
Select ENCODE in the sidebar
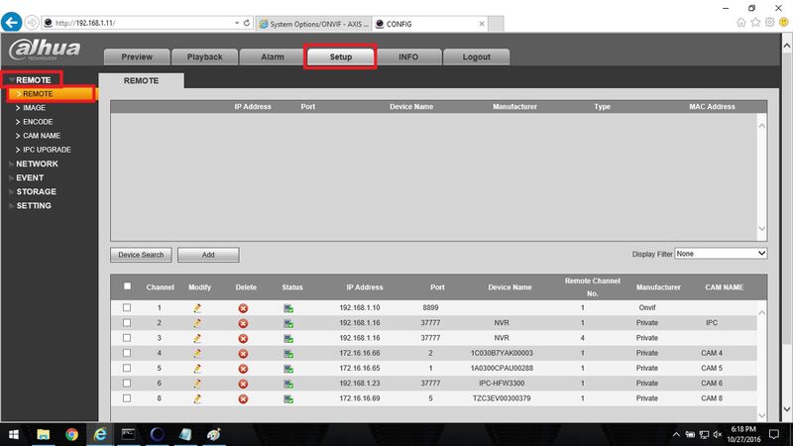tap(38, 122)
